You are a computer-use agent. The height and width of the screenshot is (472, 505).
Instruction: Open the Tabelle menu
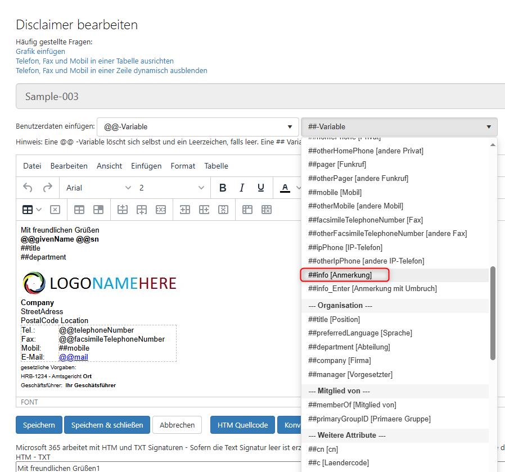(216, 166)
